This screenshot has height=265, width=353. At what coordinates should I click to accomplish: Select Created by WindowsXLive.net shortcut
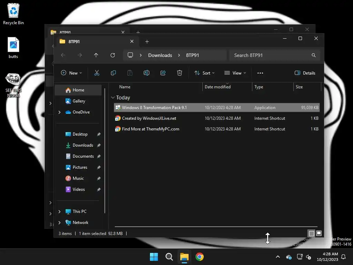[217, 118]
